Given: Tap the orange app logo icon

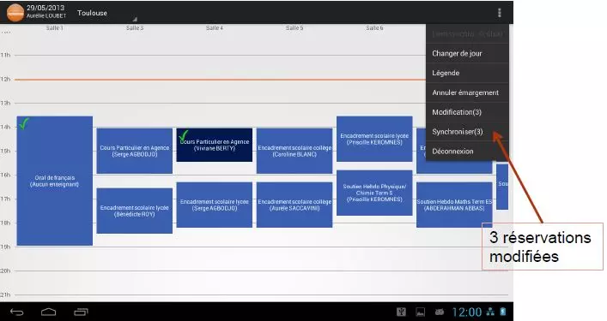Looking at the screenshot, I should 15,13.
